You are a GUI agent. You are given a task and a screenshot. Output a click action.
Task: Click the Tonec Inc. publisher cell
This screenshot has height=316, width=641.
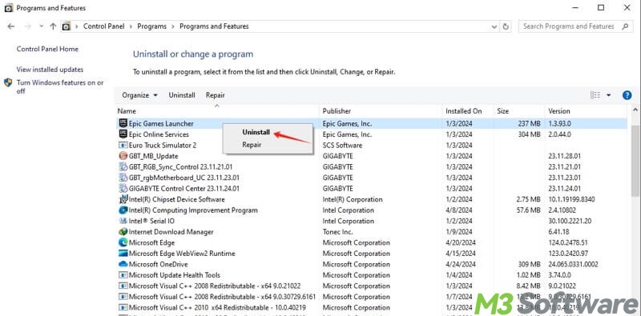[337, 231]
